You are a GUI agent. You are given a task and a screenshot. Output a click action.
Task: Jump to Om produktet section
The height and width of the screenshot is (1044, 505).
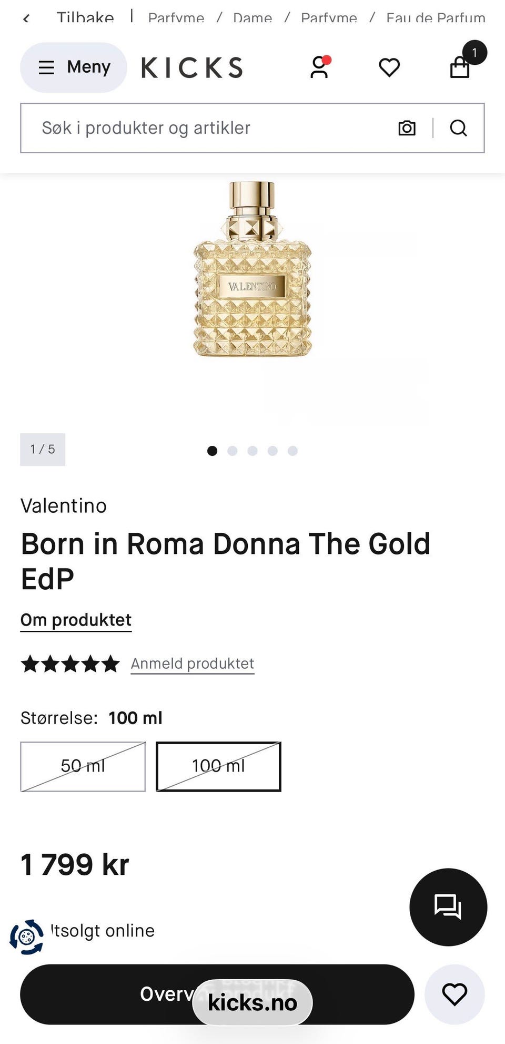tap(76, 620)
